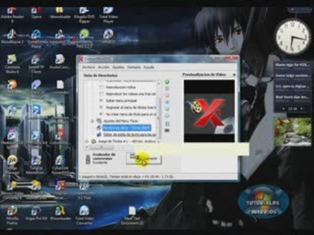Toggle Regresar al menu de titulos option
Viewport: 314px width, 235px height.
[x=101, y=107]
